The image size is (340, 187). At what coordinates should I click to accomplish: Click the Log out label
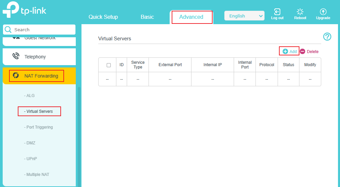pyautogui.click(x=277, y=18)
